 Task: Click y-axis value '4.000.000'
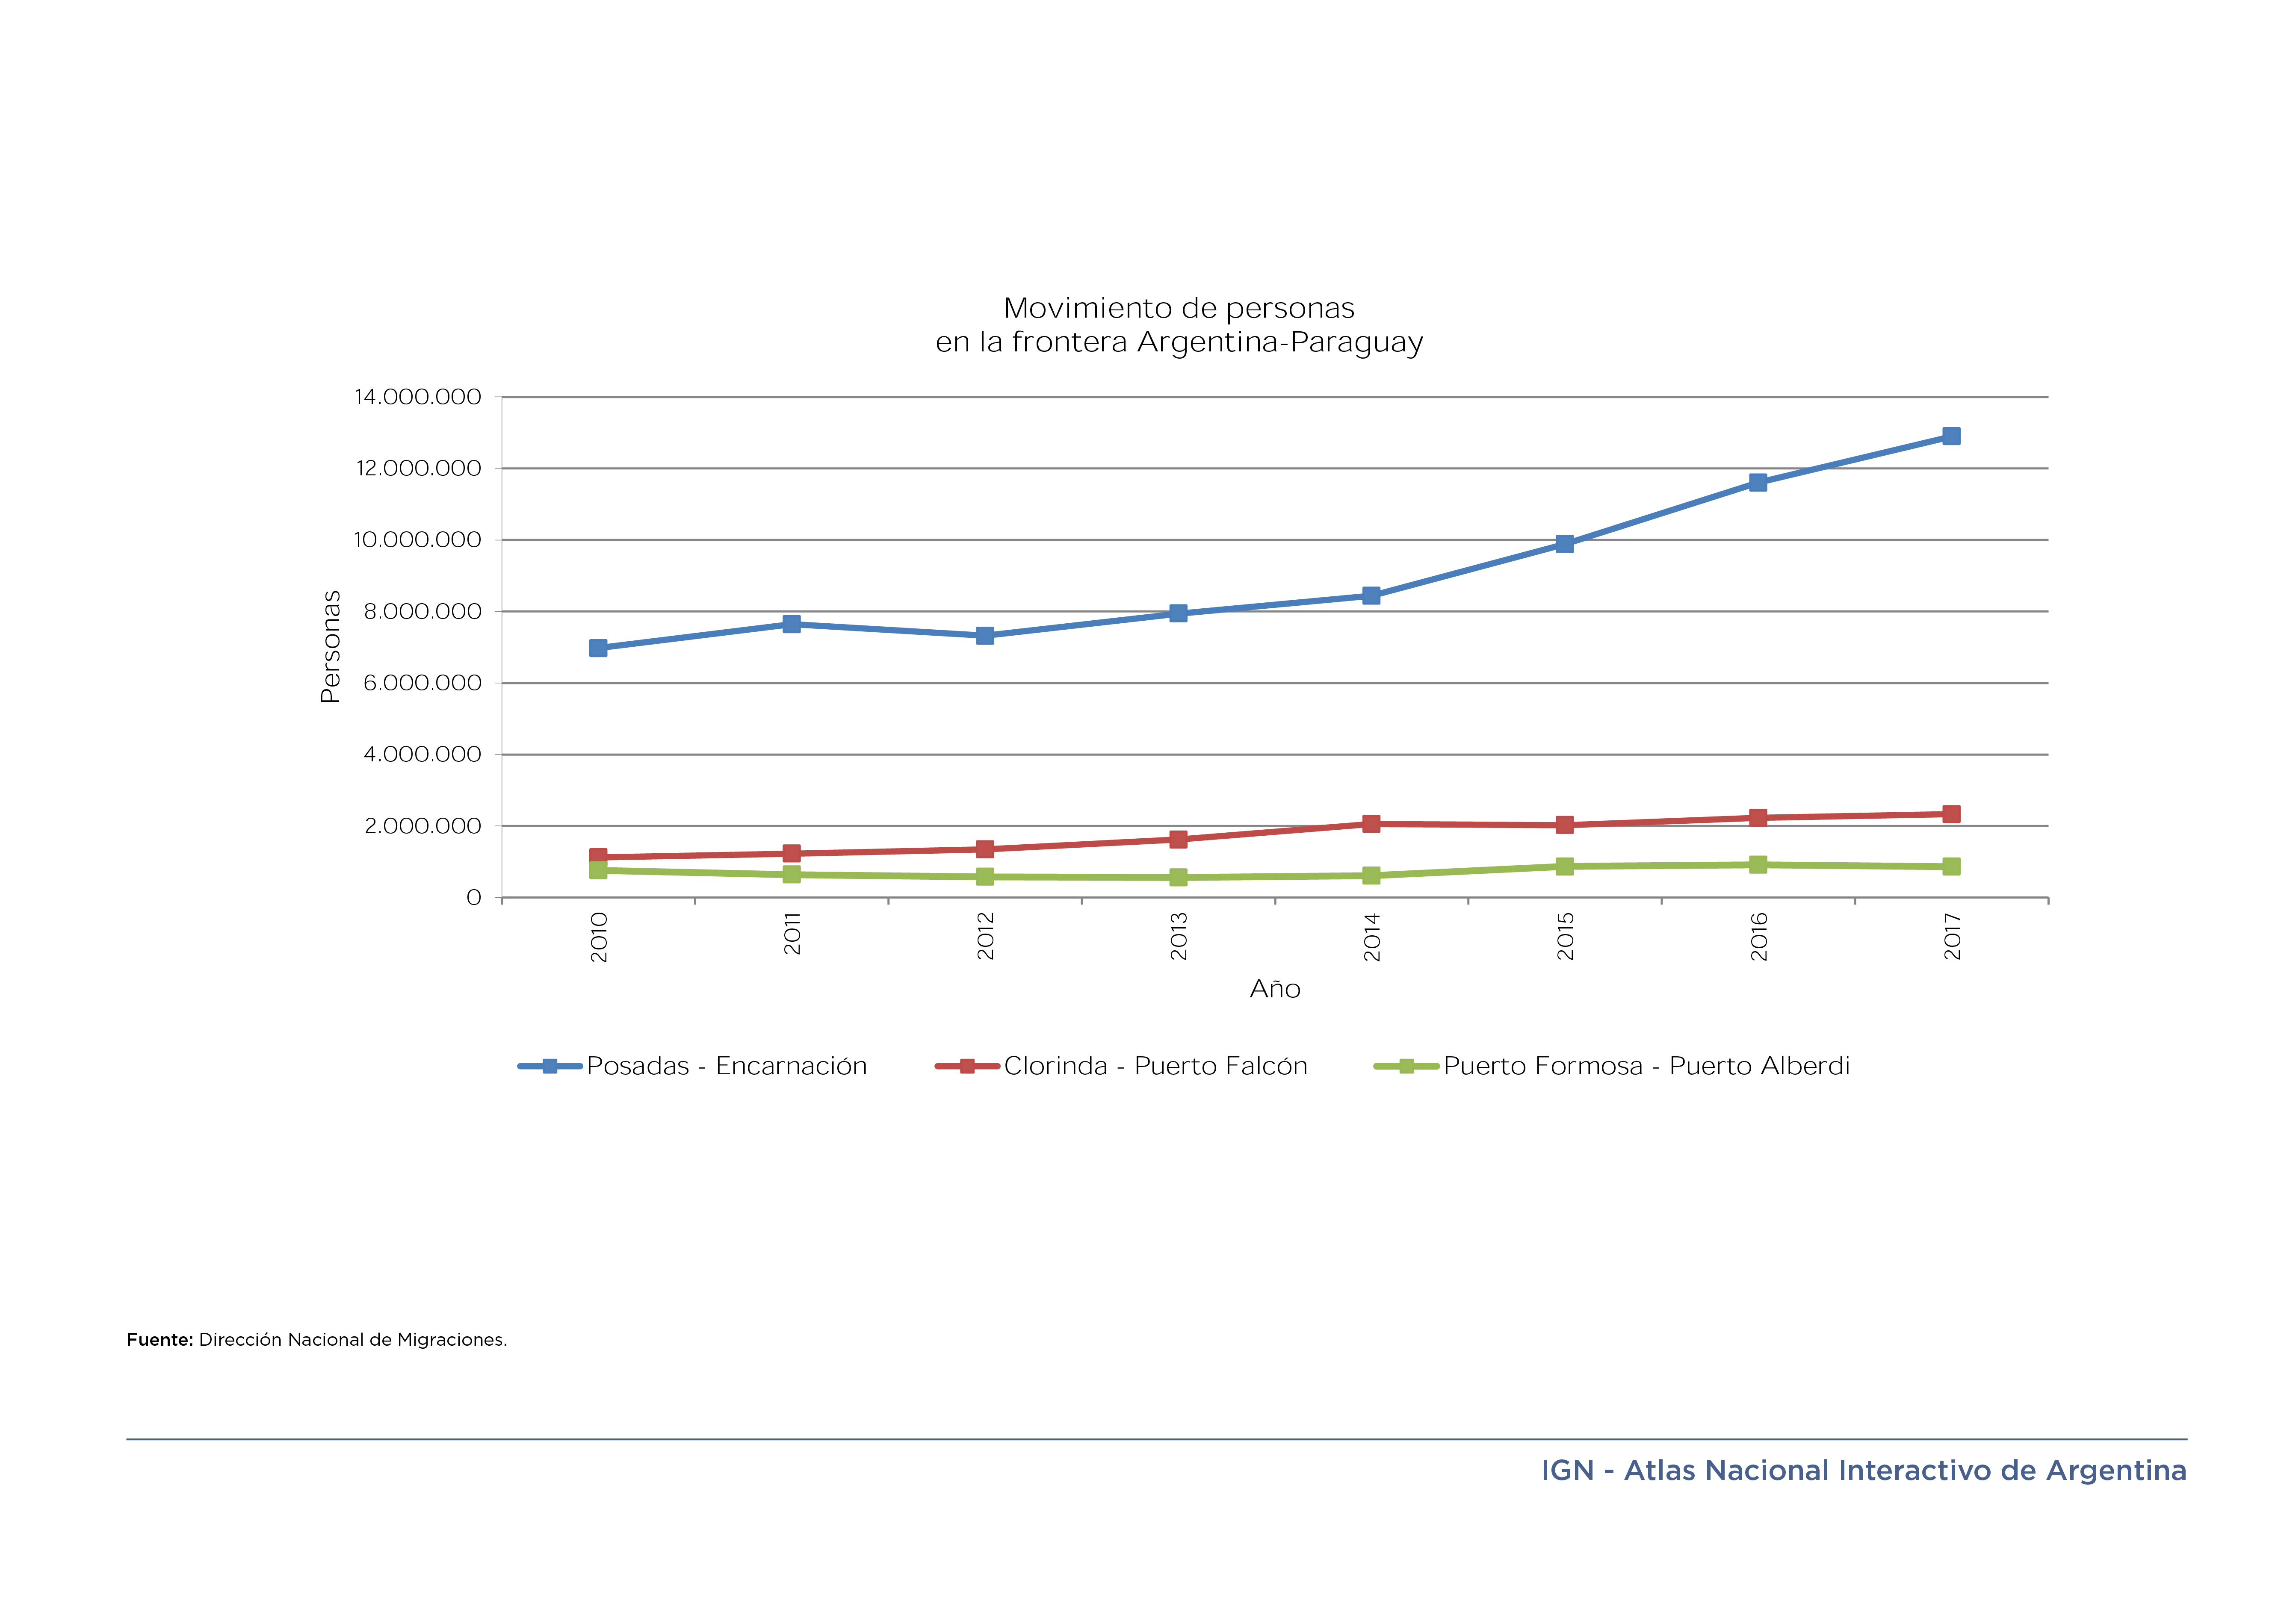click(x=422, y=754)
